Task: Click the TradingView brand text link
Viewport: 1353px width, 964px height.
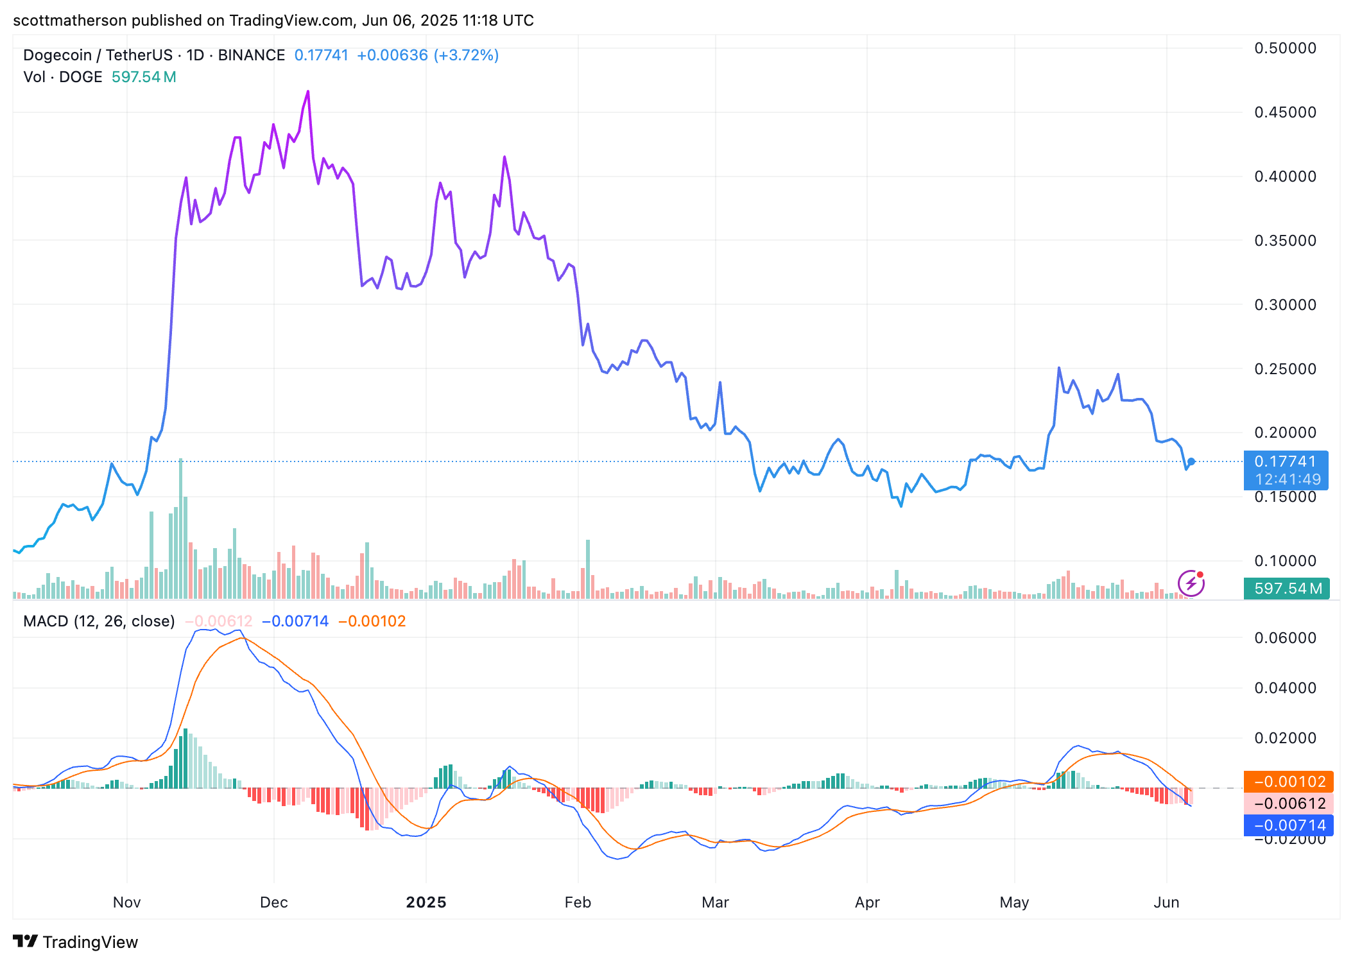Action: click(x=90, y=942)
